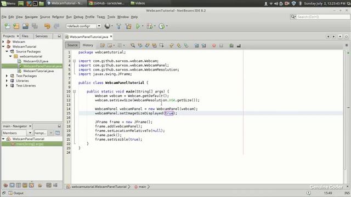Switch to the History view button
351x197 pixels.
click(88, 45)
